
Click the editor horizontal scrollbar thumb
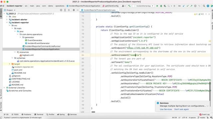[x=93, y=112]
